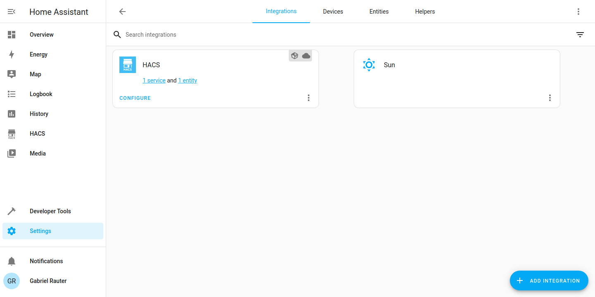Open the filter integrations icon
This screenshot has width=595, height=297.
(580, 35)
